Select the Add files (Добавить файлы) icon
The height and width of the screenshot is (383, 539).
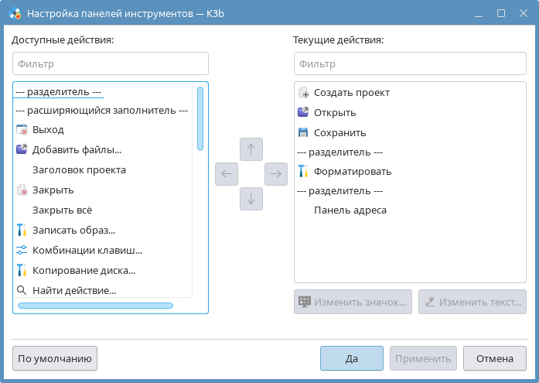tap(22, 149)
